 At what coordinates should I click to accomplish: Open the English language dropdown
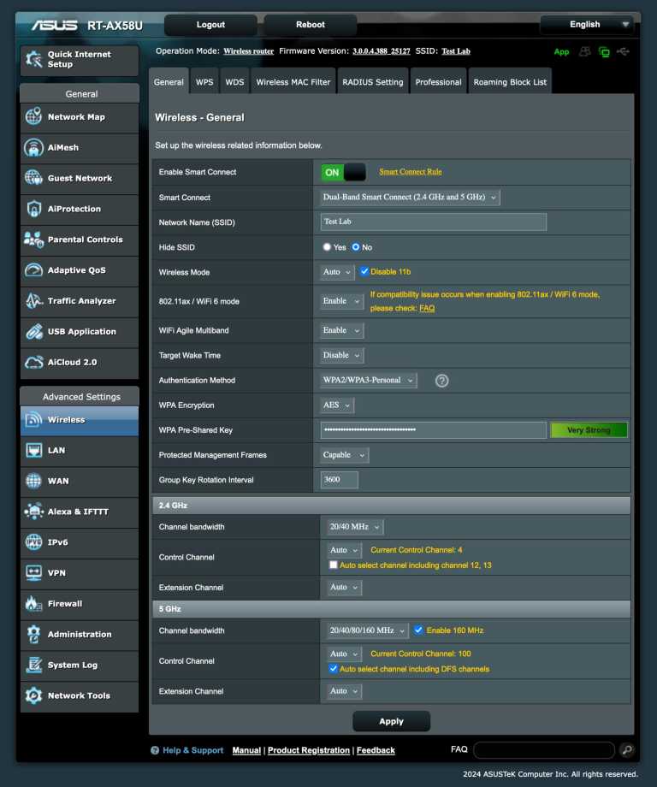(x=587, y=25)
